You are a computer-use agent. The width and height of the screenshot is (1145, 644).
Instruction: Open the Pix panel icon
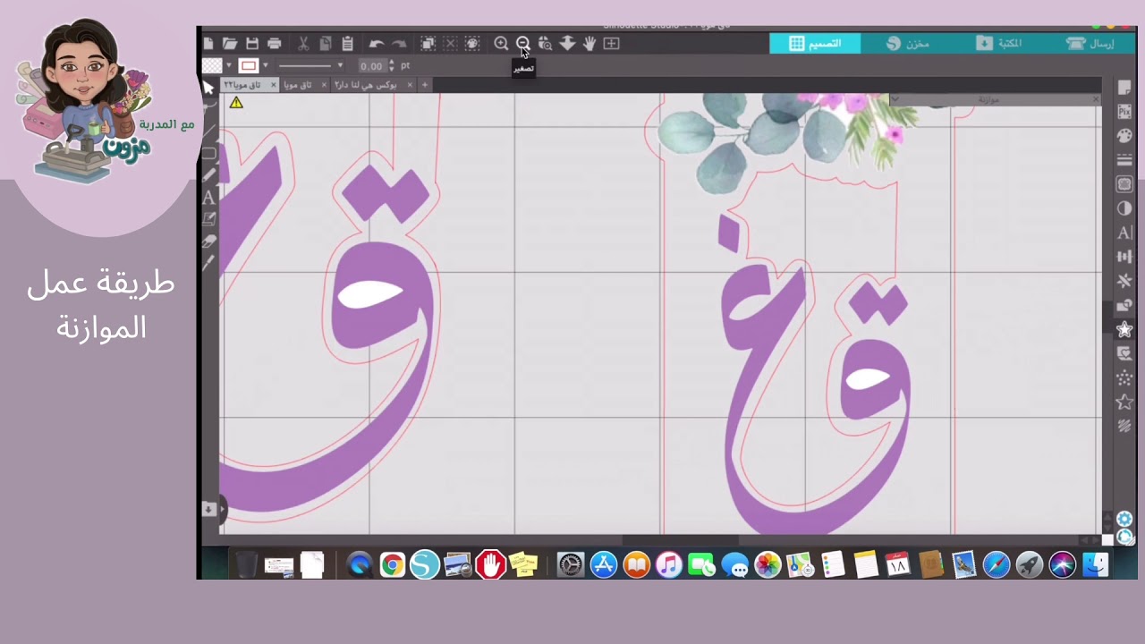click(1124, 112)
